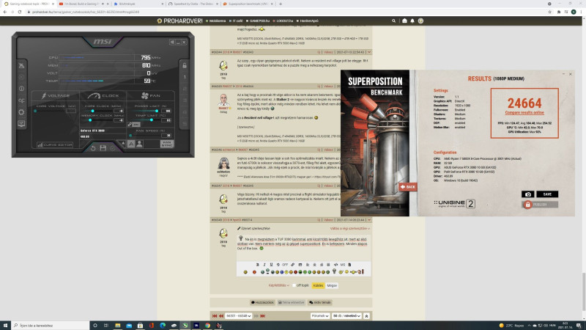
Task: Toggle user-defined fan mode icon in Afterburner
Action: 139,144
